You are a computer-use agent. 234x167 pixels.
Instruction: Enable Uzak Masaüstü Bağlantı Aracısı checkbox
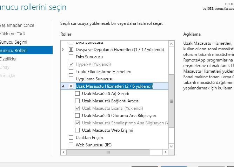pos(78,101)
